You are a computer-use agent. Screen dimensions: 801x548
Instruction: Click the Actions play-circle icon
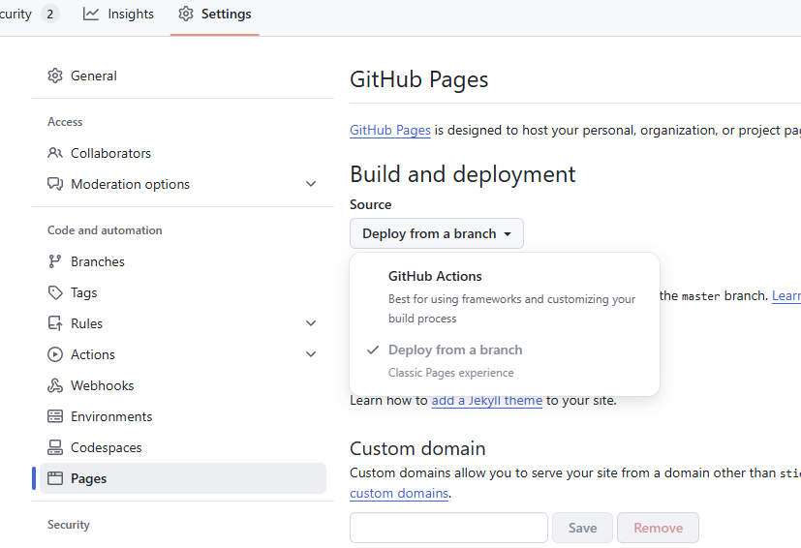pos(55,354)
